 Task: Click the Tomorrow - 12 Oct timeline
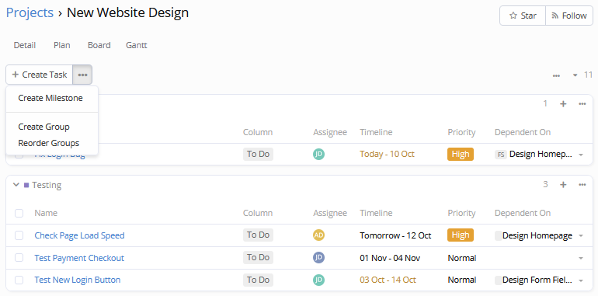click(x=395, y=235)
